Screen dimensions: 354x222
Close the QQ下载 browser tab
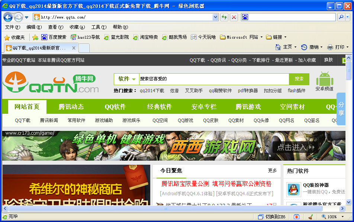point(74,48)
